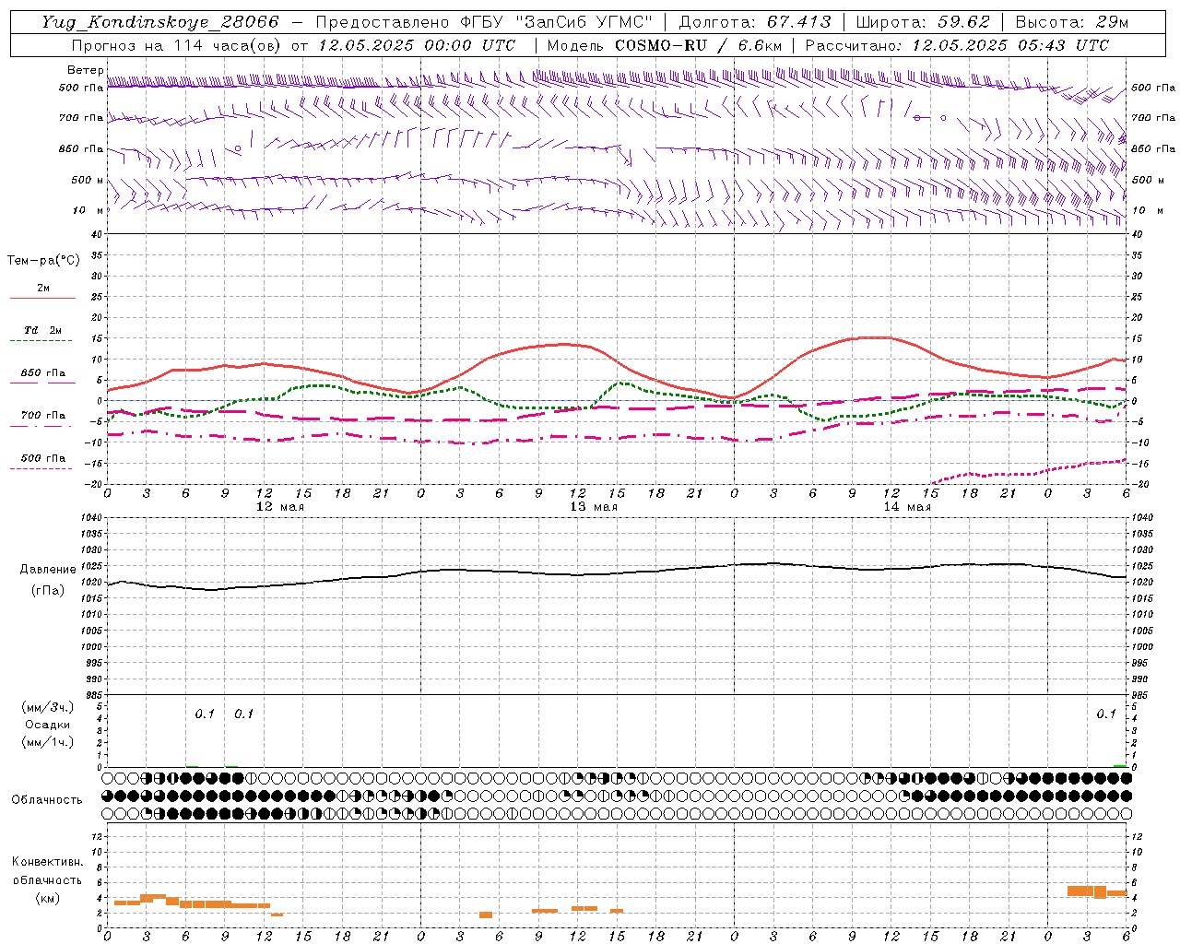Select the 12 мая date label

point(280,507)
